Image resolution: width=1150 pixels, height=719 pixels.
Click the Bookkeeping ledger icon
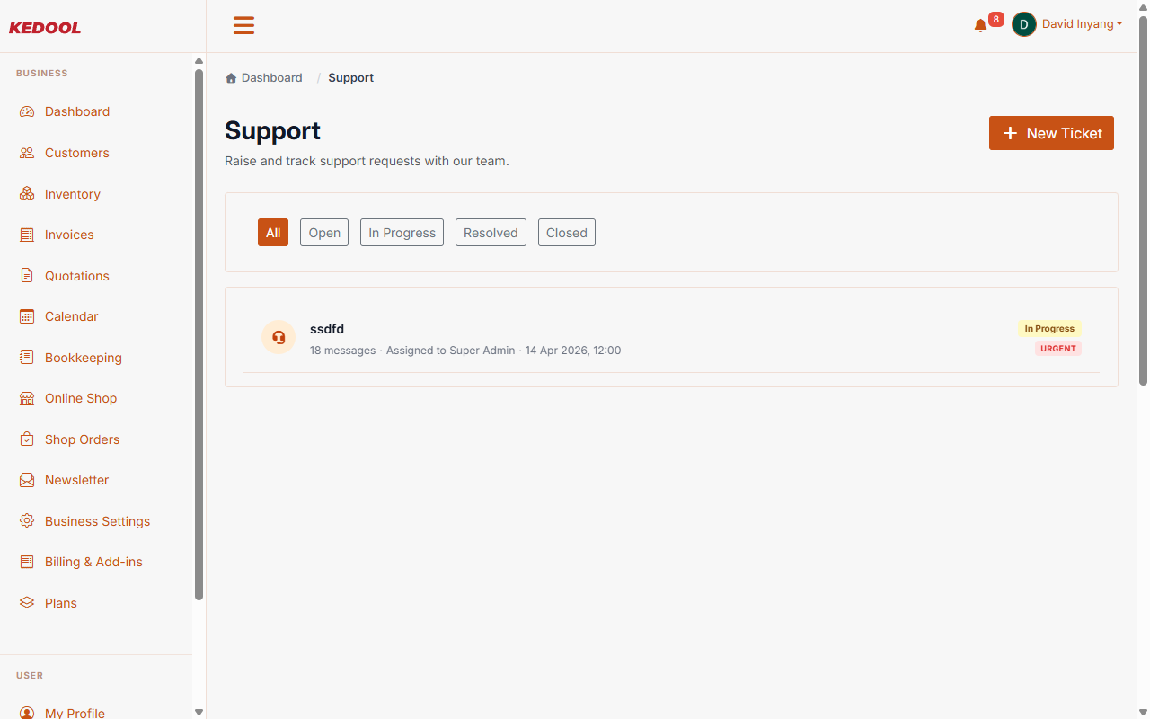[x=27, y=358]
